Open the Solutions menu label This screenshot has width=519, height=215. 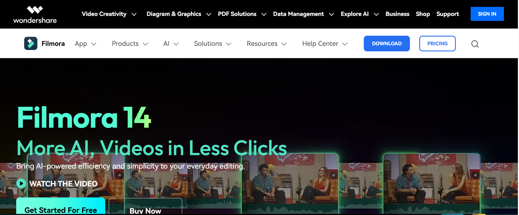[208, 44]
